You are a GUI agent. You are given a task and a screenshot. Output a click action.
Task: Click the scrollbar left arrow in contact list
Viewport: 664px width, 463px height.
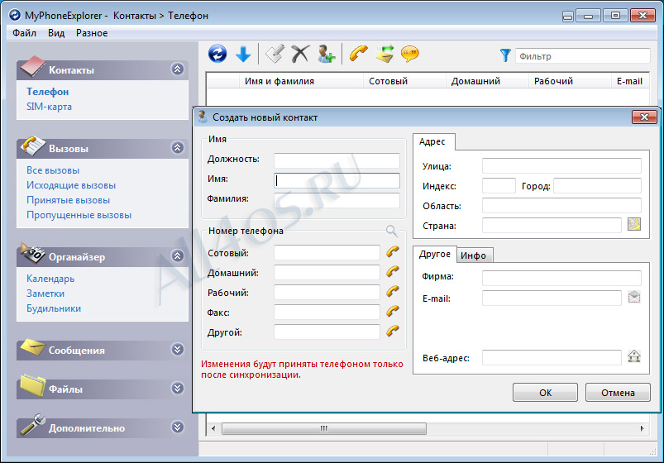(x=213, y=428)
